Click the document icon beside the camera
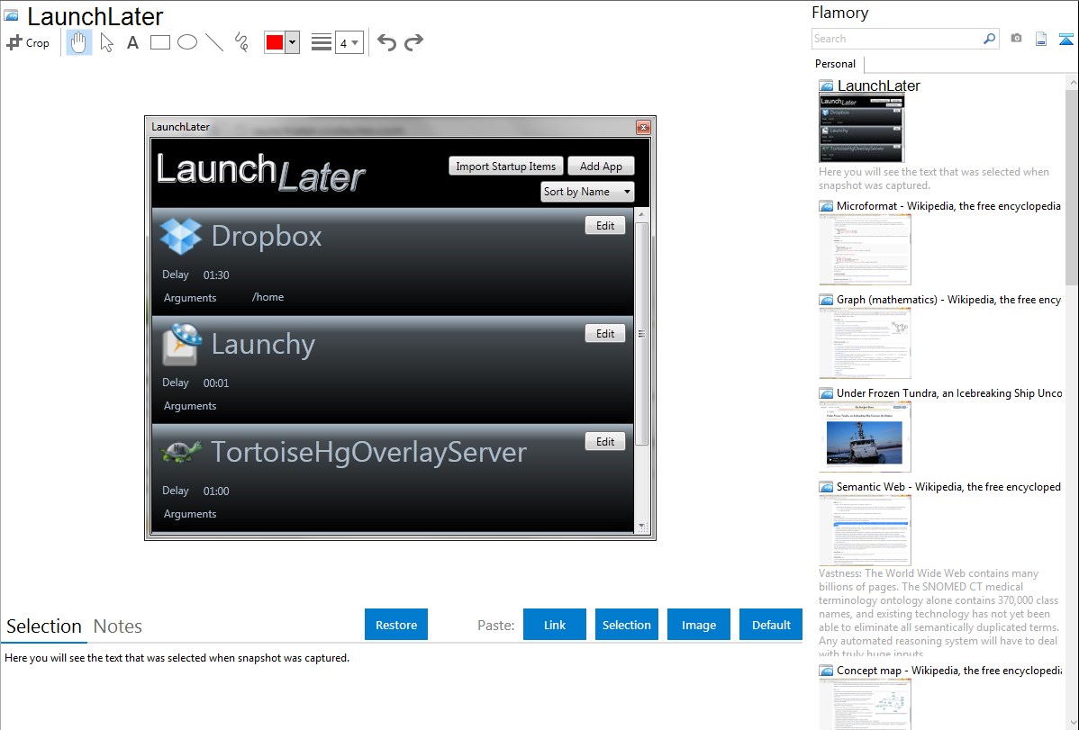 1041,39
